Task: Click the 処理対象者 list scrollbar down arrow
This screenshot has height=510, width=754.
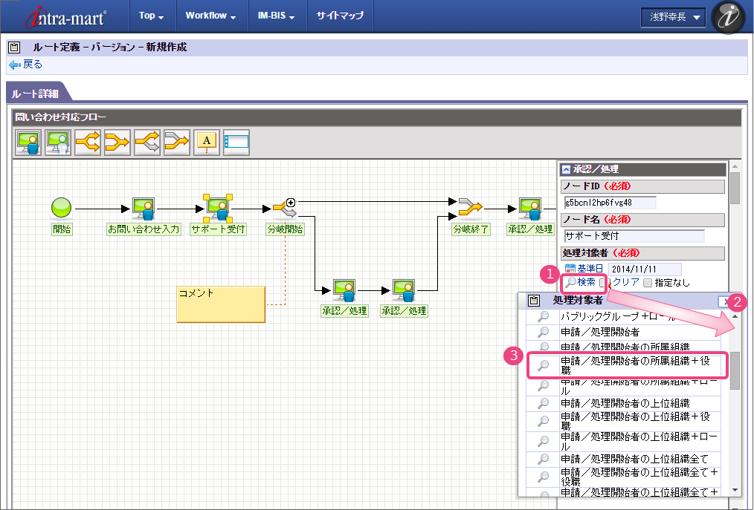Action: coord(735,490)
